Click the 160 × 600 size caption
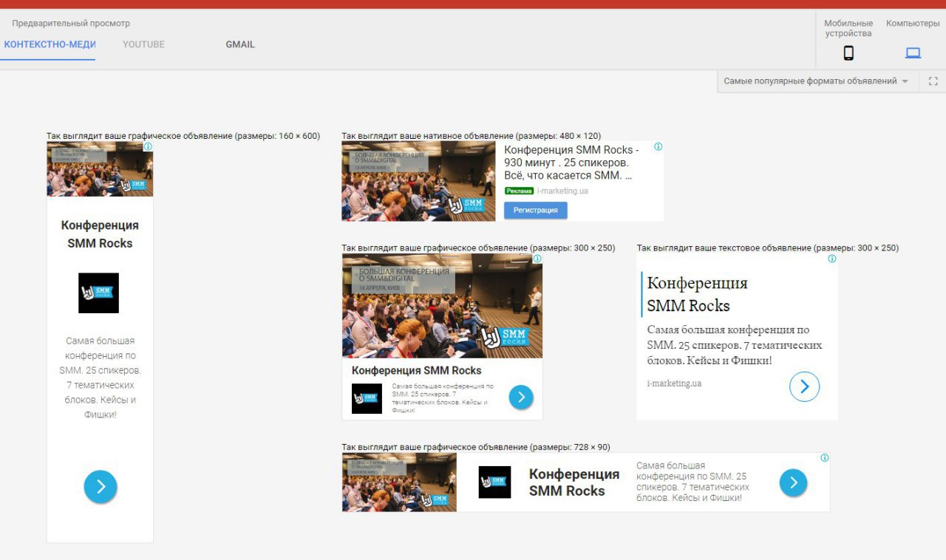 tap(183, 136)
